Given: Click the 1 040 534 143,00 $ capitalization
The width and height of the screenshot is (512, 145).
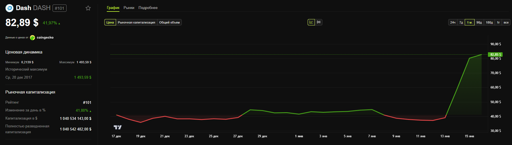Looking at the screenshot, I should click(x=75, y=118).
